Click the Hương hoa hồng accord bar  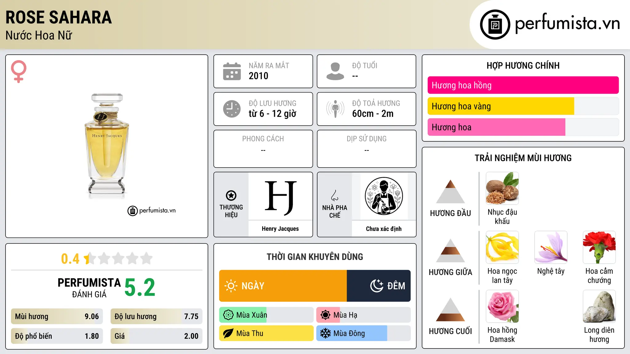[x=523, y=85]
